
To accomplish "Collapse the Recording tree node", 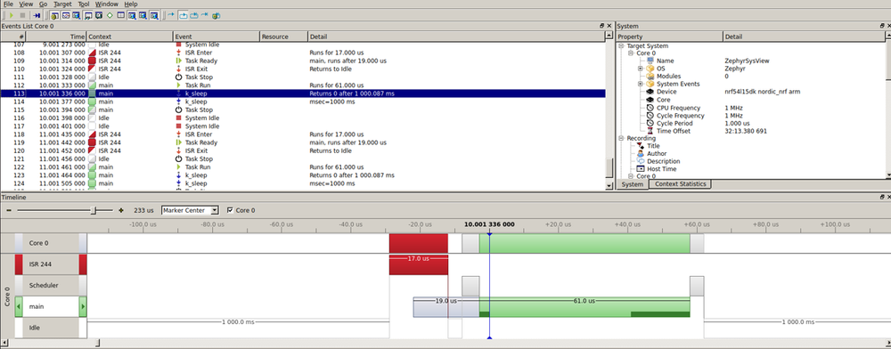I will [622, 139].
